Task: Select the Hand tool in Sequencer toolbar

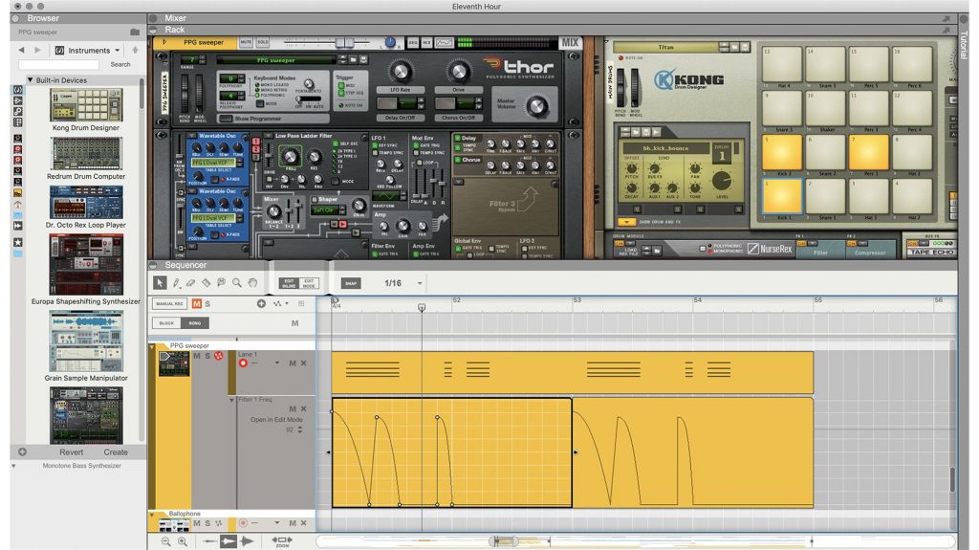Action: 252,283
